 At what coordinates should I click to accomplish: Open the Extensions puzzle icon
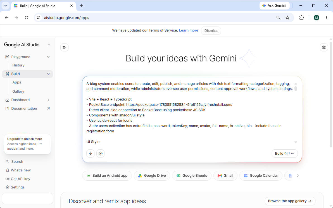click(x=301, y=18)
